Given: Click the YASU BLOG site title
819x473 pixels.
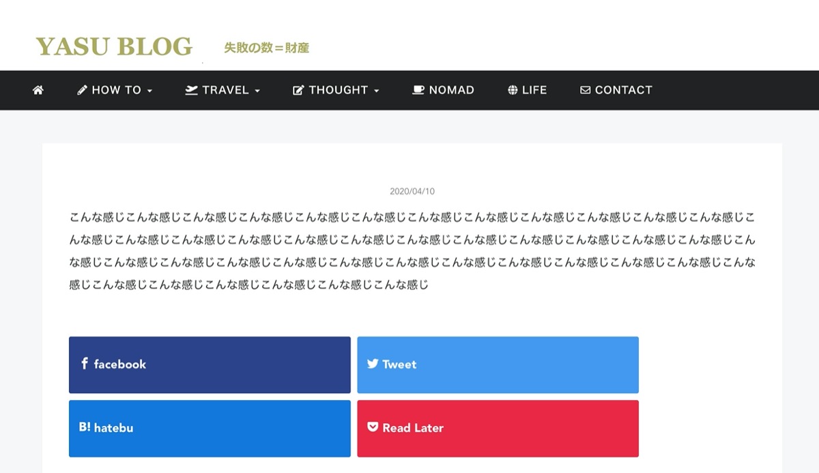Looking at the screenshot, I should click(x=114, y=46).
